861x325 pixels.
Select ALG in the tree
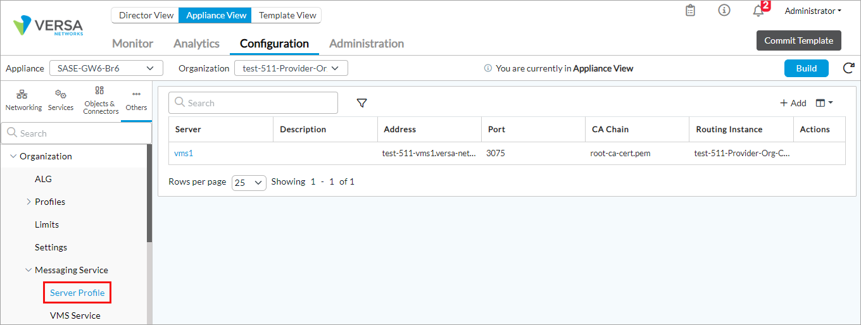[43, 179]
